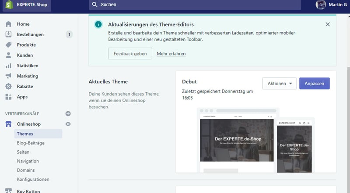Click the Bestellungen inbox icon
The width and height of the screenshot is (350, 193).
(x=8, y=34)
